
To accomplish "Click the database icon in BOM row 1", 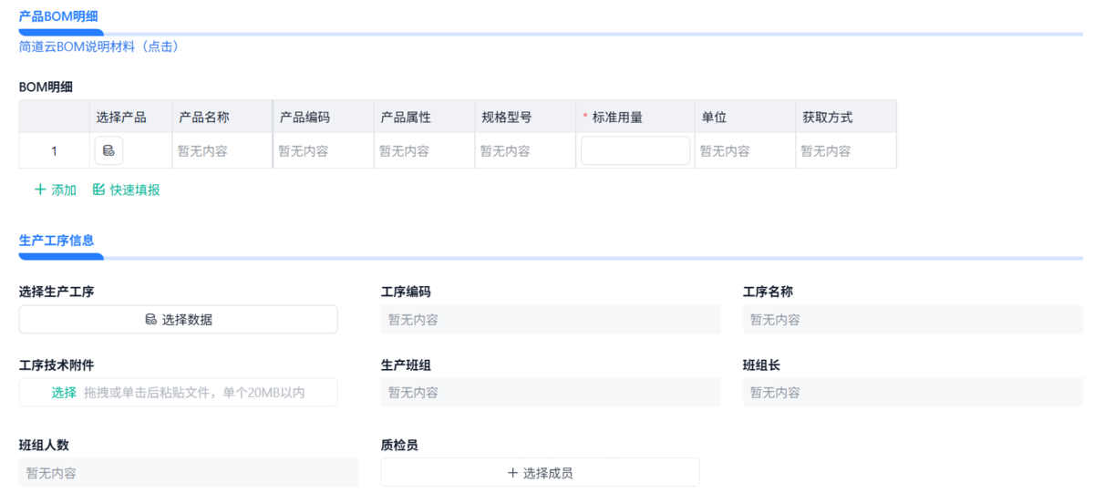I will click(108, 150).
